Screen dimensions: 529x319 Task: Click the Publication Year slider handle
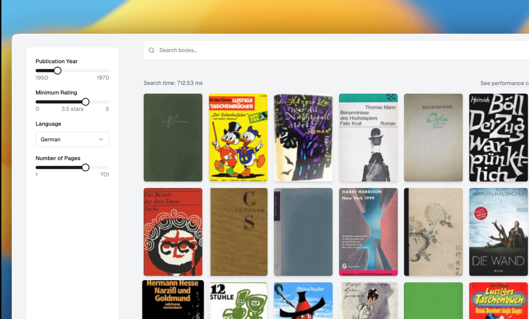point(58,71)
